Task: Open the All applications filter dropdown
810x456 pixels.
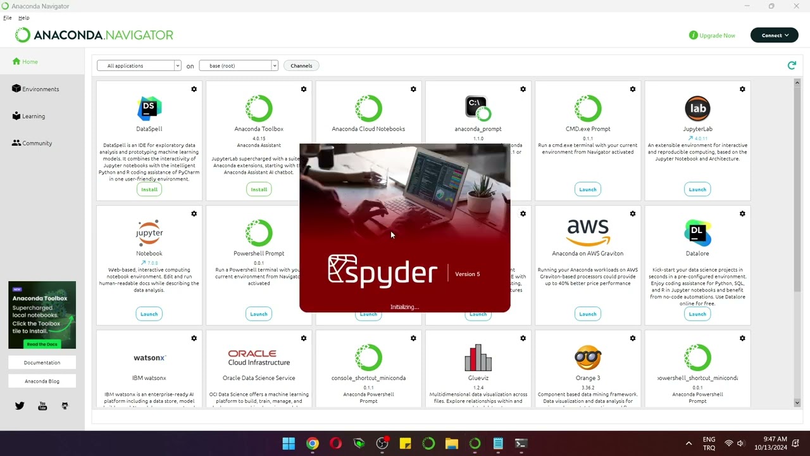Action: pyautogui.click(x=139, y=66)
